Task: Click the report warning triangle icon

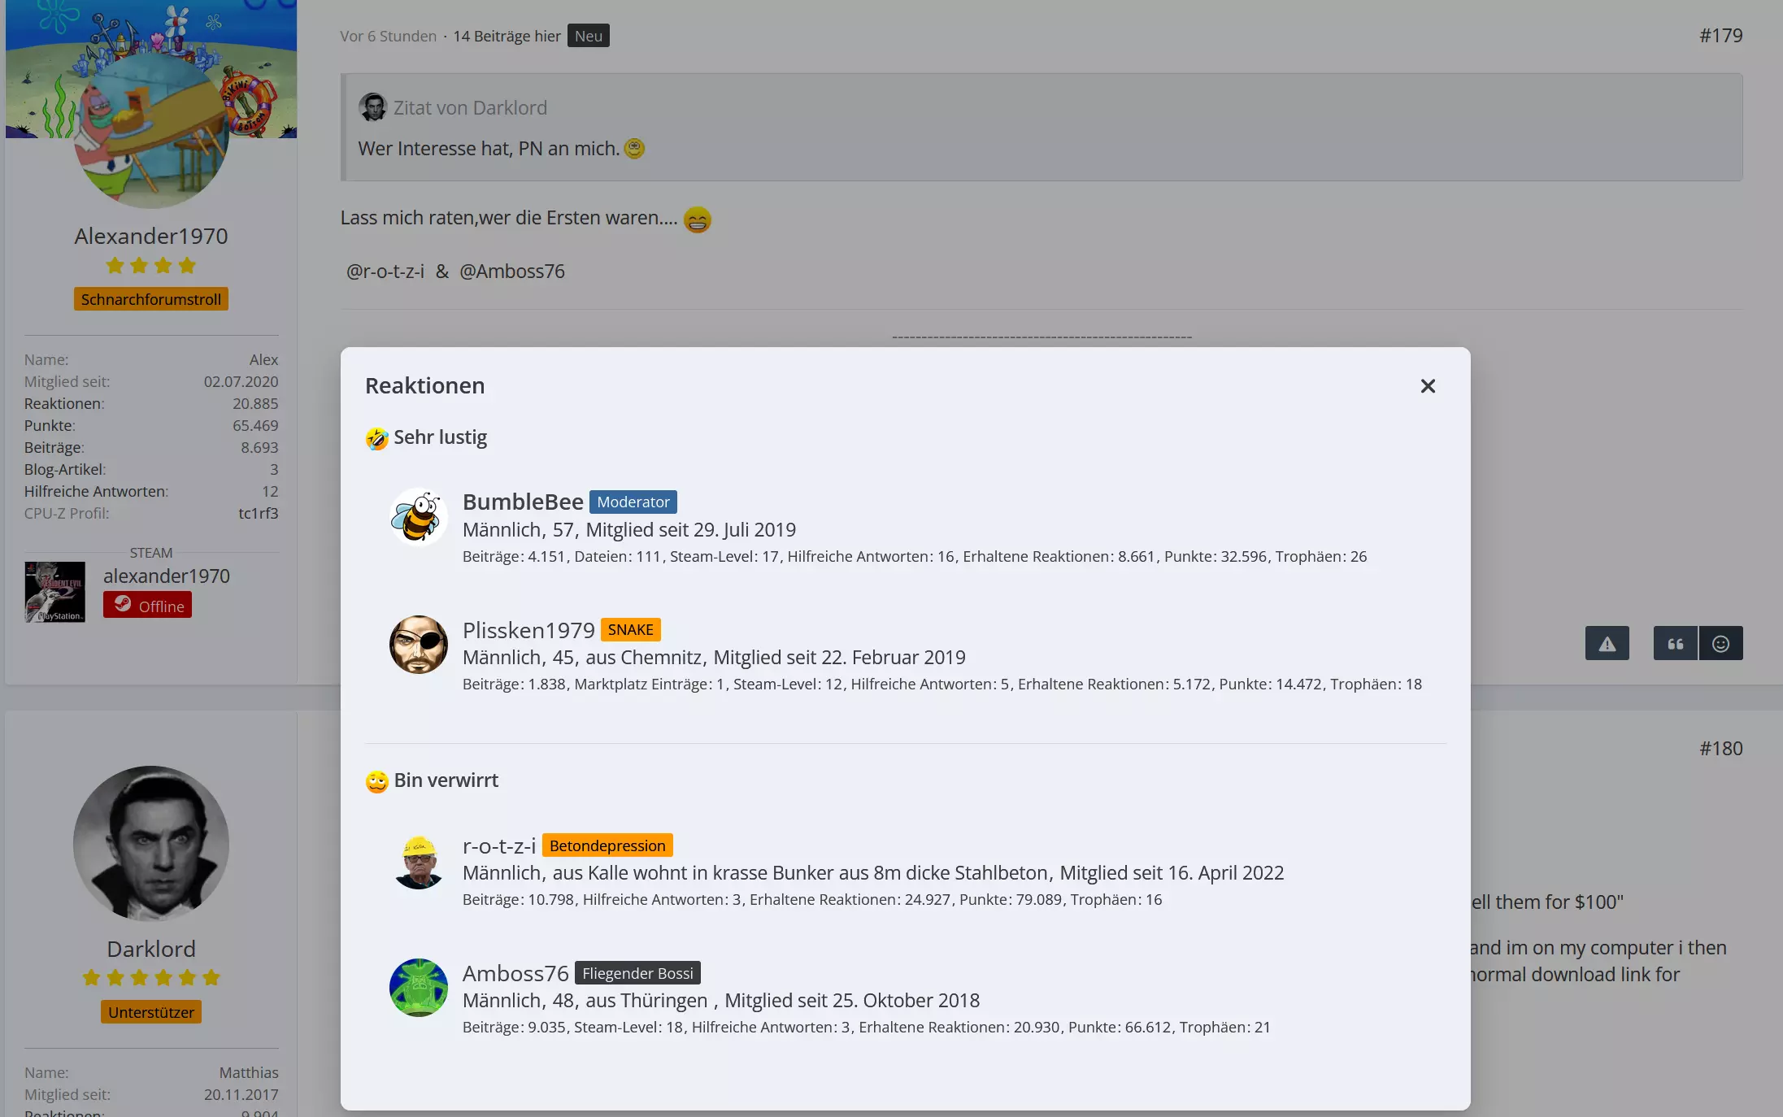Action: click(x=1607, y=643)
